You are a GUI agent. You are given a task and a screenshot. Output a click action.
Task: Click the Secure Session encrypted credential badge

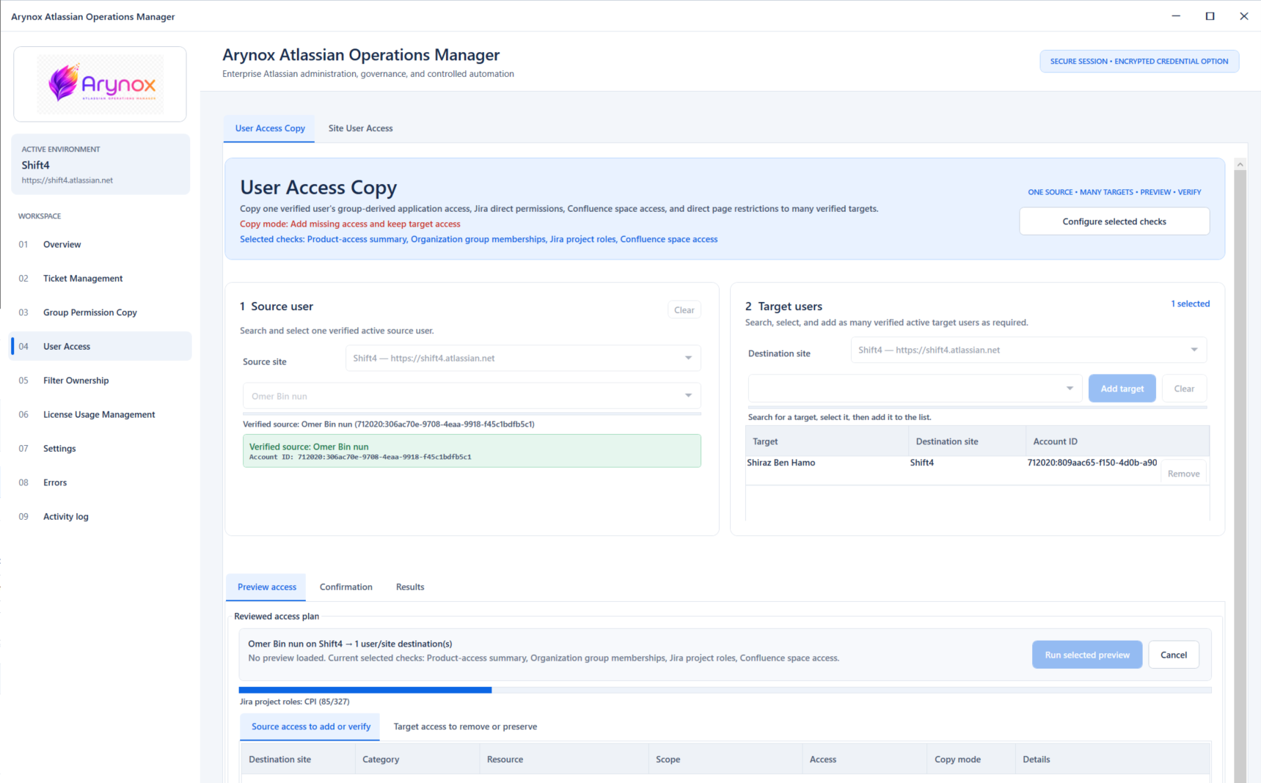(x=1139, y=62)
